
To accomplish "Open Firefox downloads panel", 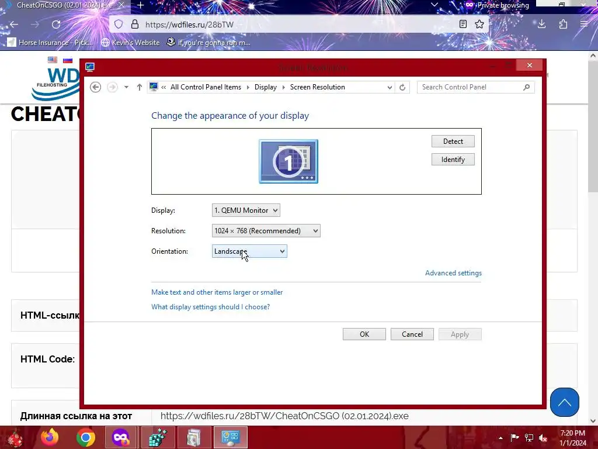I will click(541, 25).
